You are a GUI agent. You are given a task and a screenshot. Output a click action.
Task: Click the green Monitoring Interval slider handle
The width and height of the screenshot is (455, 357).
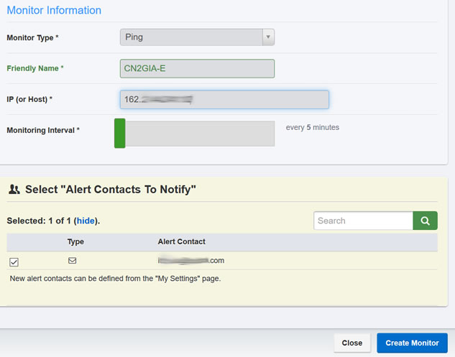(x=119, y=134)
